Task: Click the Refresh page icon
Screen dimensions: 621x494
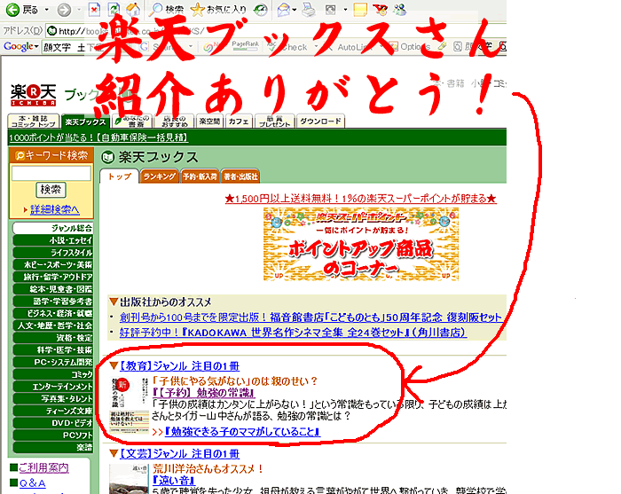Action: [114, 9]
